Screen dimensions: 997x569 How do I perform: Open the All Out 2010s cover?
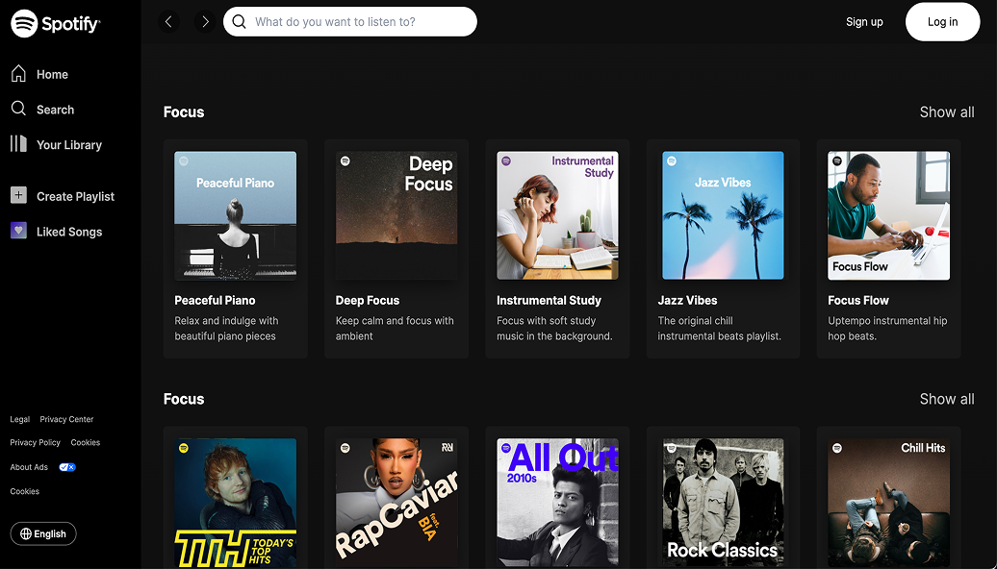point(557,503)
